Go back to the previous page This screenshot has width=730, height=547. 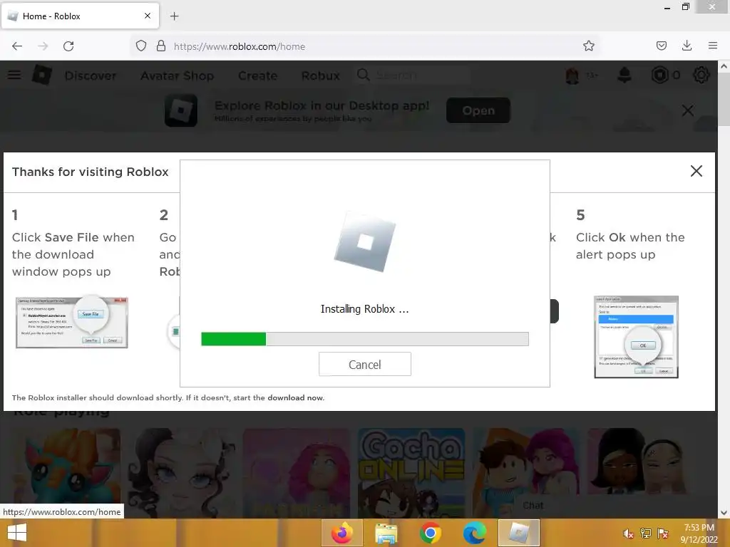17,46
